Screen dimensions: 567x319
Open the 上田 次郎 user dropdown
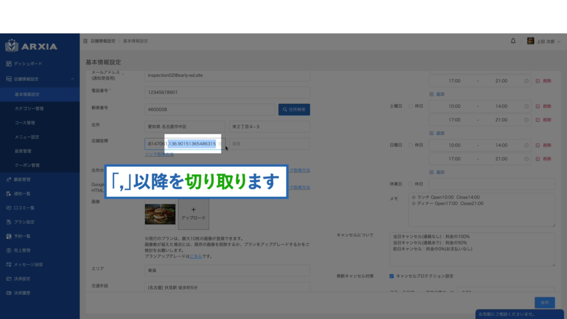pyautogui.click(x=545, y=41)
